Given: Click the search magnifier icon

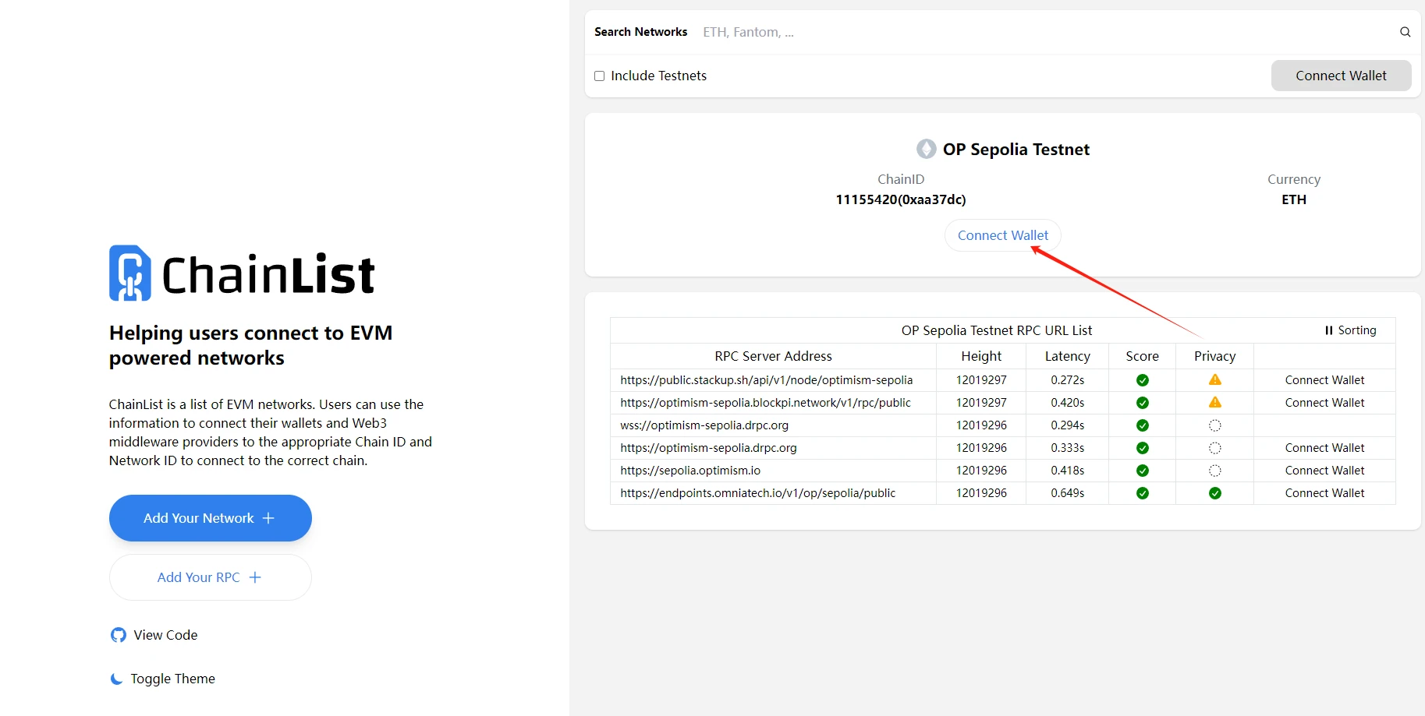Looking at the screenshot, I should click(1405, 32).
